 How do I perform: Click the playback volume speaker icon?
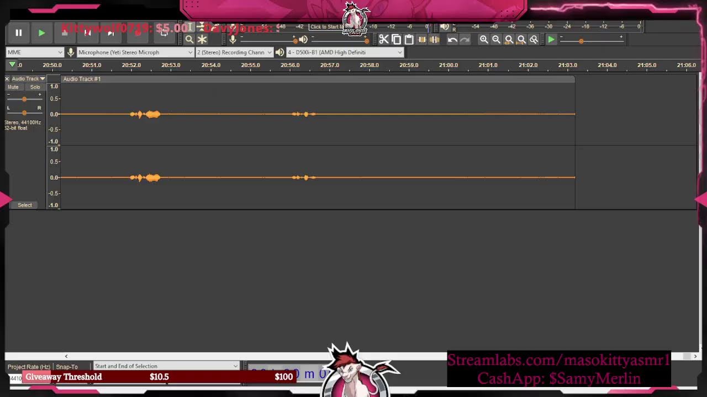coord(303,39)
